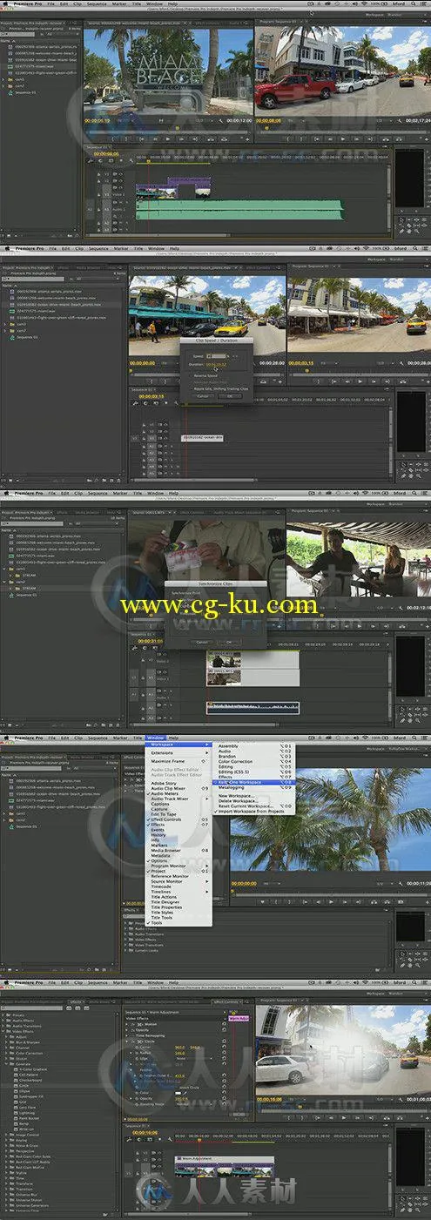The width and height of the screenshot is (431, 1220).
Task: Click OK in the Synchronize Clips dialog
Action: 229,642
